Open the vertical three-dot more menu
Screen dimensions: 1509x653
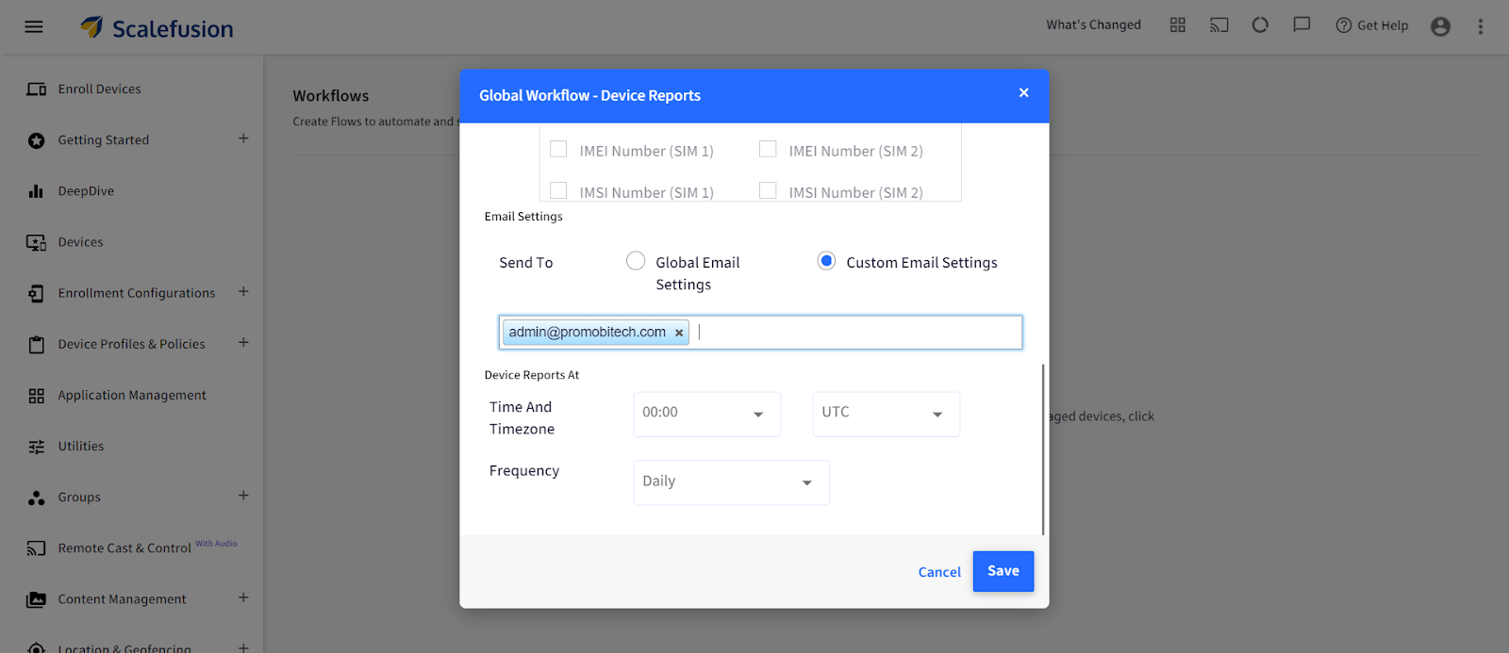(x=1481, y=26)
